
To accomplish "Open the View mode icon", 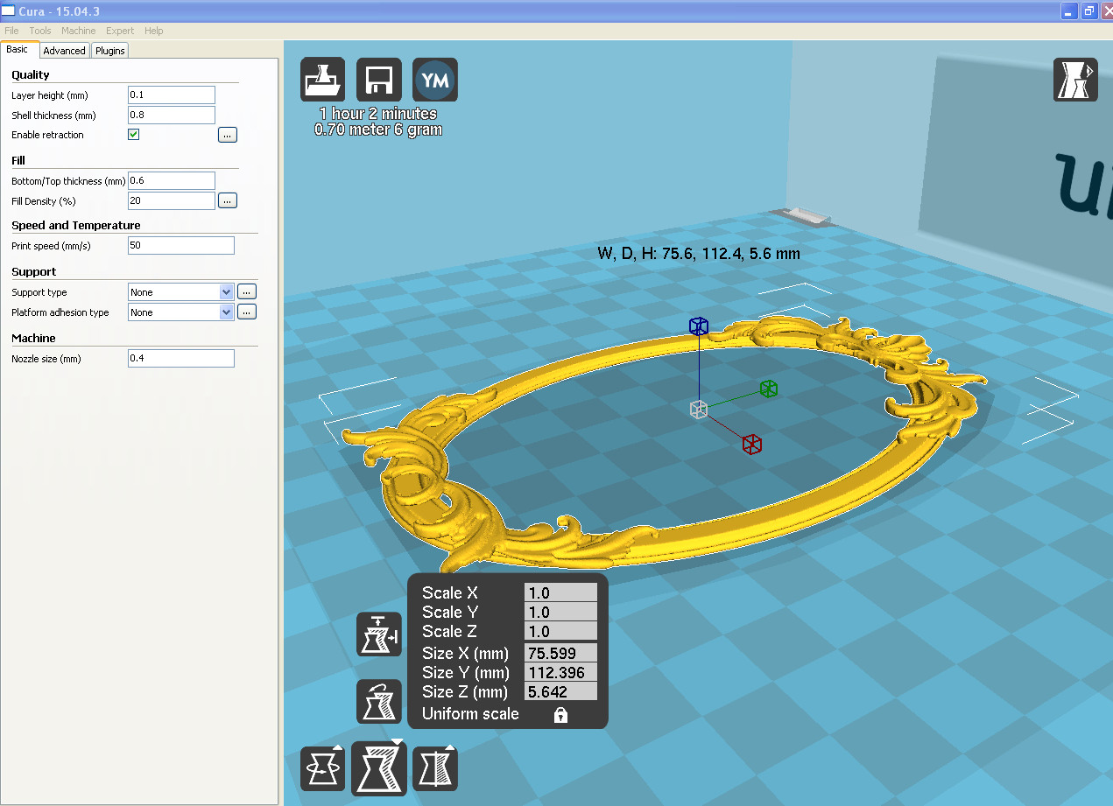I will (1074, 80).
